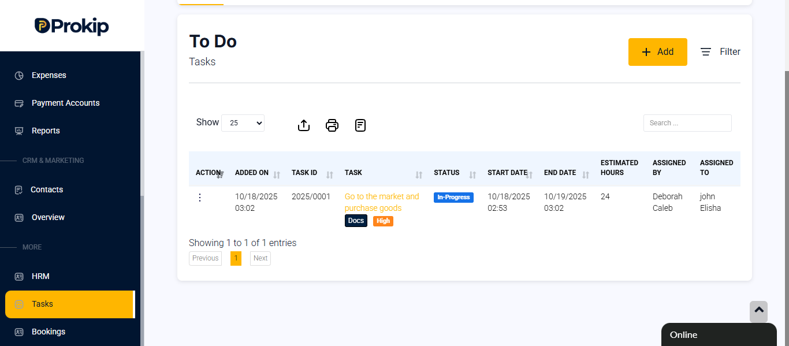Image resolution: width=789 pixels, height=346 pixels.
Task: Open task 'Go to the market and purchase goods'
Action: (382, 202)
